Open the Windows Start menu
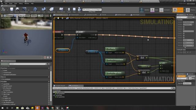This screenshot has height=110, width=196. pos(2,108)
